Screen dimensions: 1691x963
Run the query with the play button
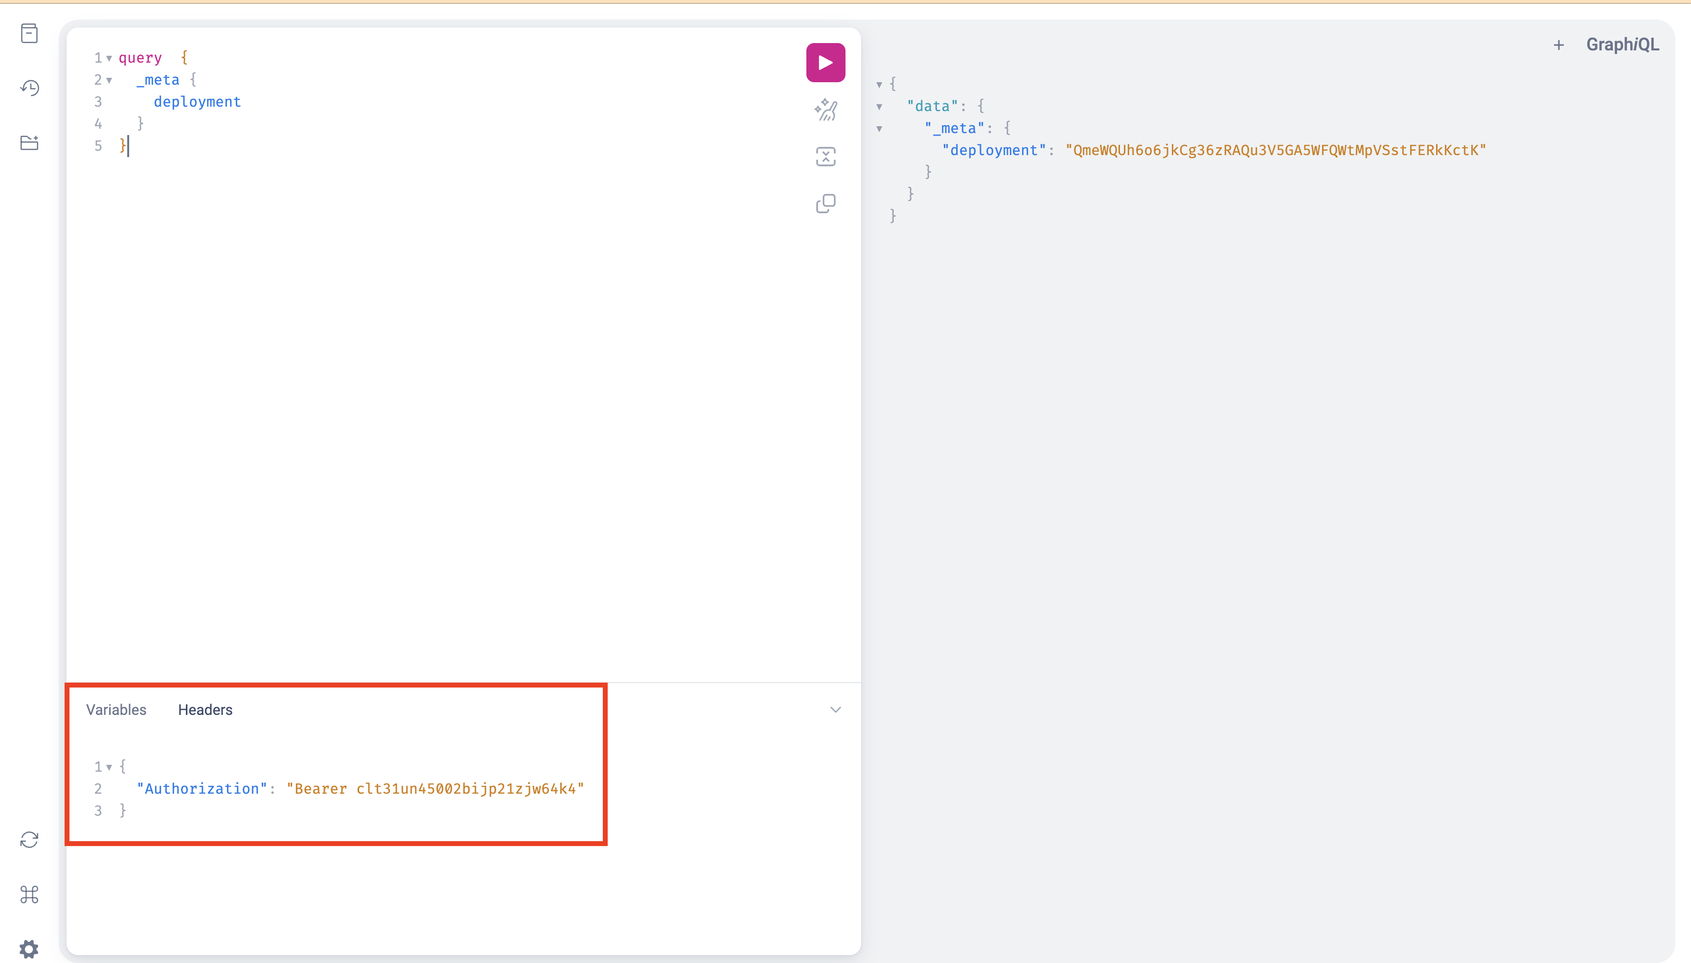[825, 63]
